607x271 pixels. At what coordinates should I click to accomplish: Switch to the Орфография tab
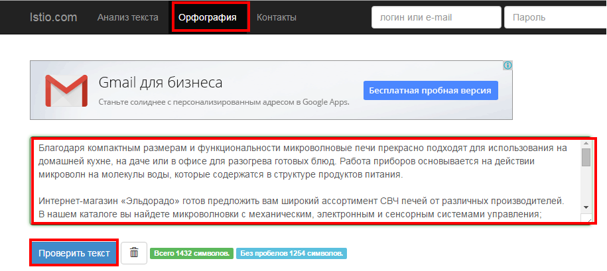point(208,17)
